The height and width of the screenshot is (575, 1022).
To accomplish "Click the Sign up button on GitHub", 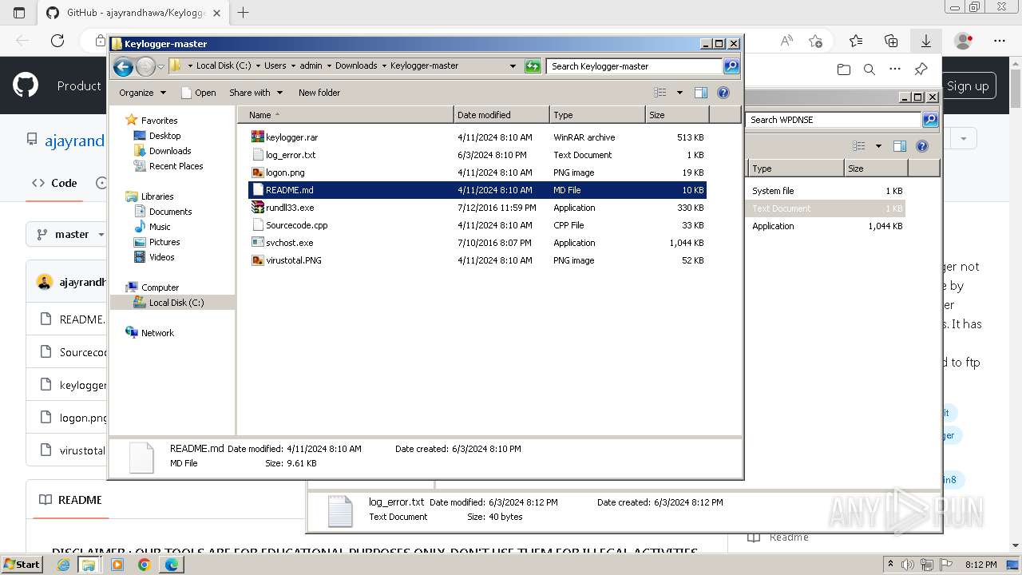I will pyautogui.click(x=968, y=86).
